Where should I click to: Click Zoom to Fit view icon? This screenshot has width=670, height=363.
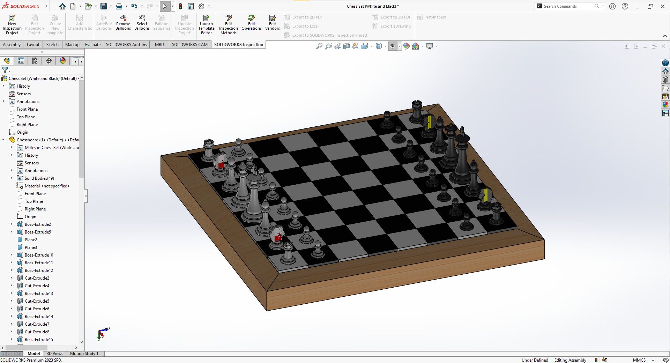pyautogui.click(x=319, y=46)
